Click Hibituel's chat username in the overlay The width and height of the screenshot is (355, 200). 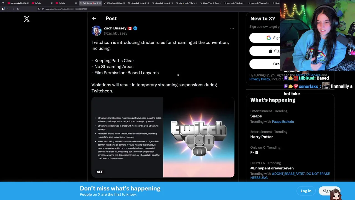click(307, 78)
